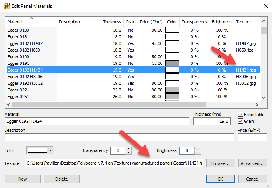
Task: Select the Egger 0181 row
Action: (x=133, y=37)
